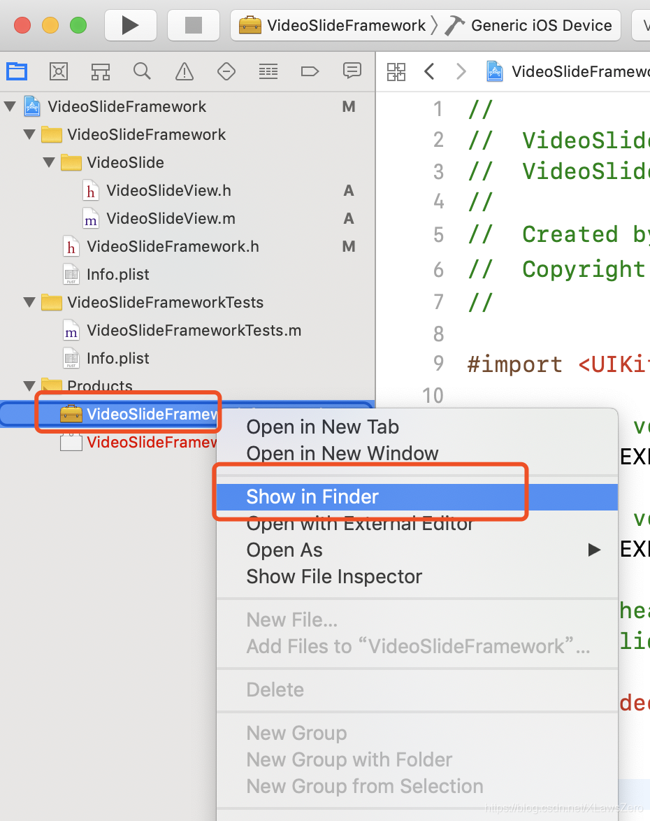Image resolution: width=650 pixels, height=821 pixels.
Task: Open the Issue navigator warning icon
Action: [185, 71]
